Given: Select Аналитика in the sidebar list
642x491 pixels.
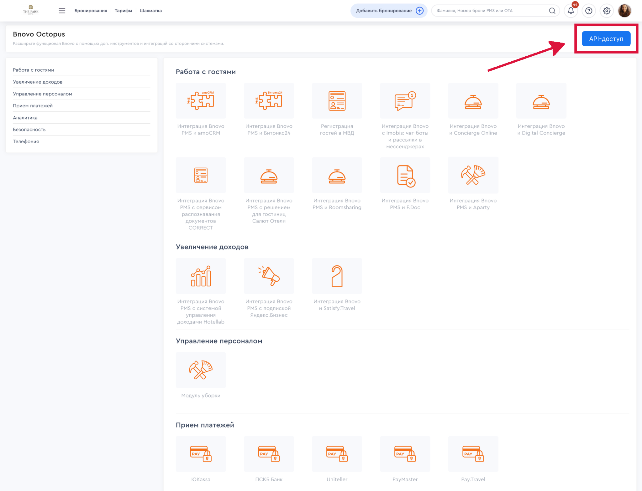Looking at the screenshot, I should 25,118.
